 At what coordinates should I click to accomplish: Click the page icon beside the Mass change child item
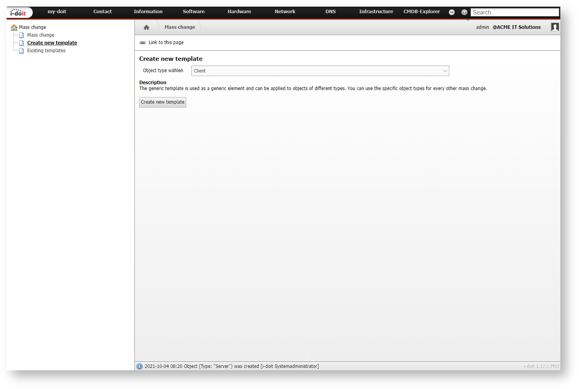pyautogui.click(x=21, y=35)
